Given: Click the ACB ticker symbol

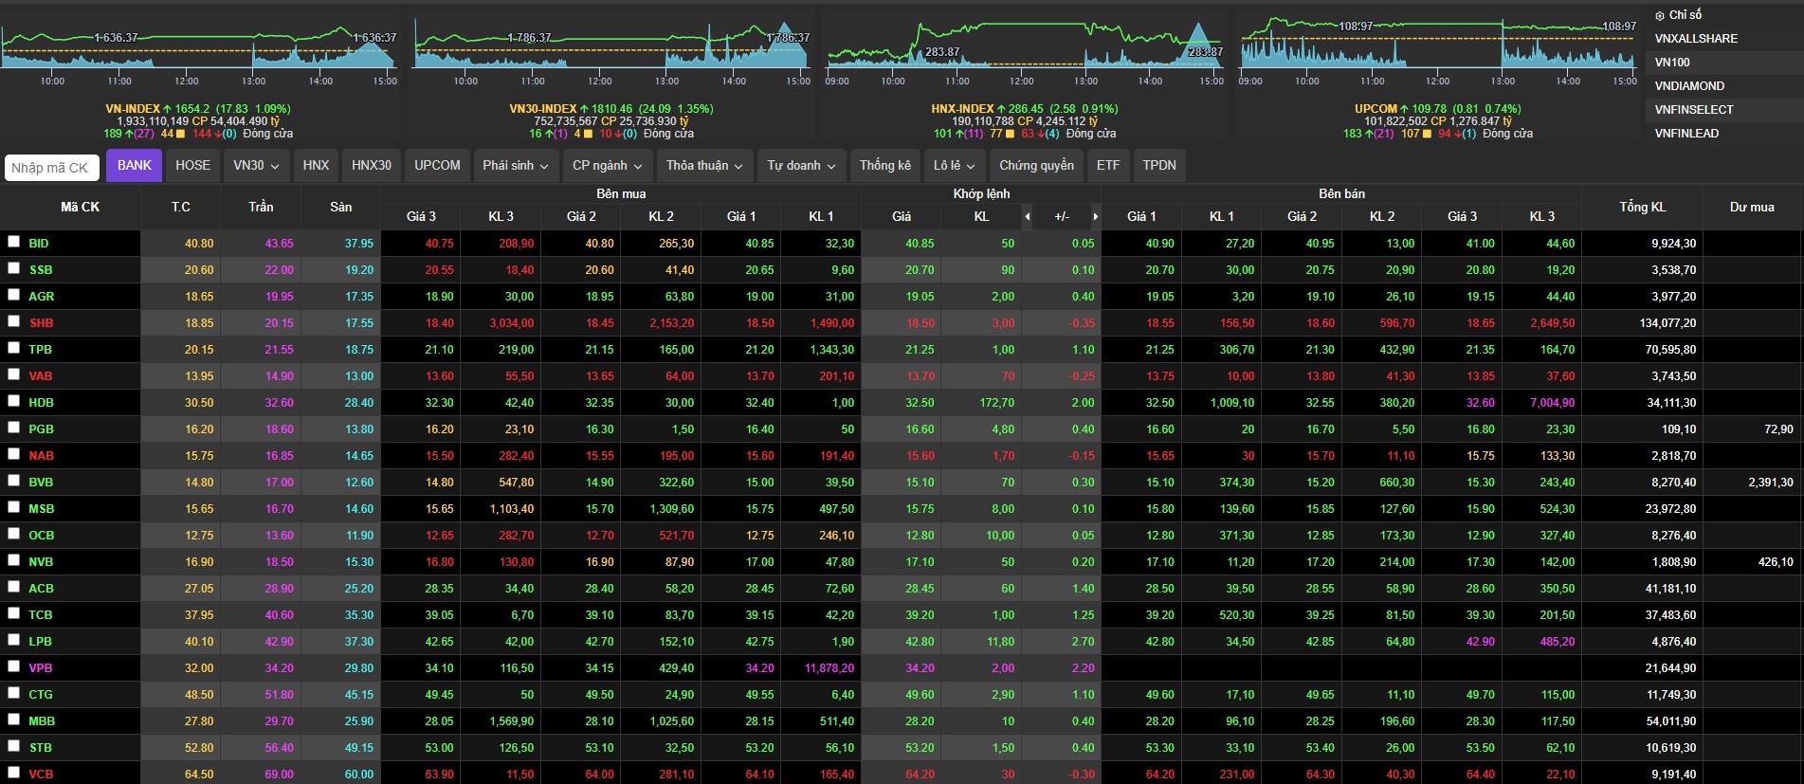Looking at the screenshot, I should (x=41, y=589).
